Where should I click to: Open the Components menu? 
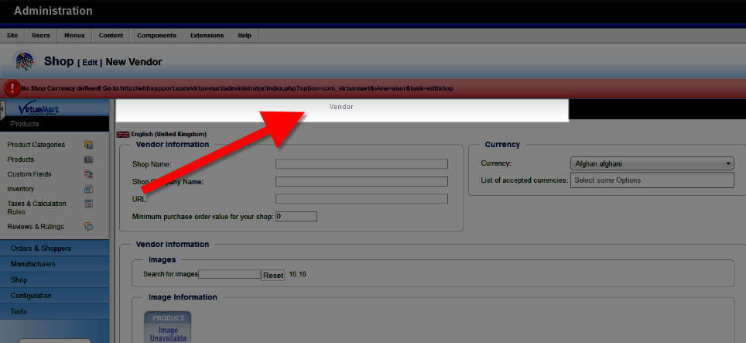click(x=156, y=36)
